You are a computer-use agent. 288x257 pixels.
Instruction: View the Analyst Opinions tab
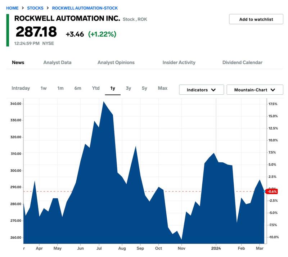coord(116,63)
